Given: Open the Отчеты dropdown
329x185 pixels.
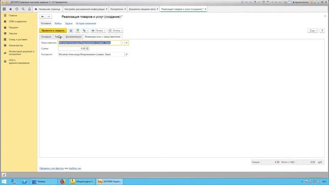Looking at the screenshot, I should [x=115, y=31].
